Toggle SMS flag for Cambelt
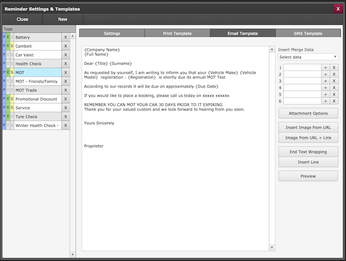 pyautogui.click(x=12, y=46)
